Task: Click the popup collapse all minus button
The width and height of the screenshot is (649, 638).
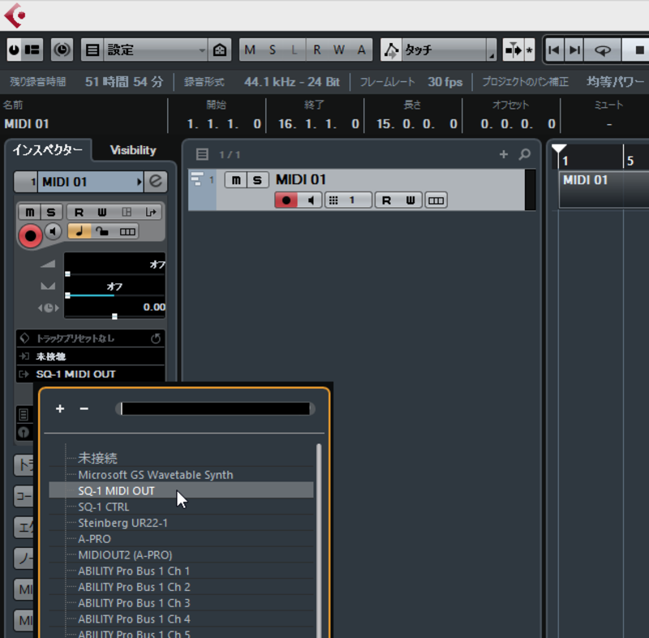Action: coord(84,408)
